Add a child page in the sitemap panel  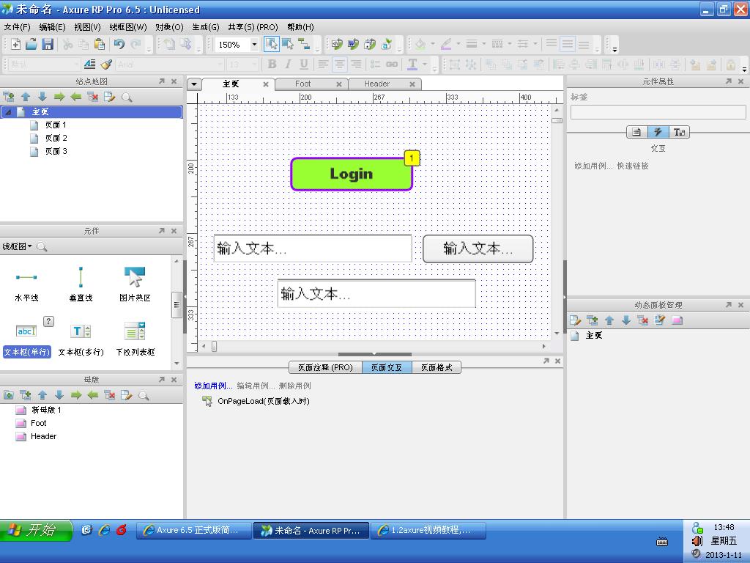click(9, 97)
